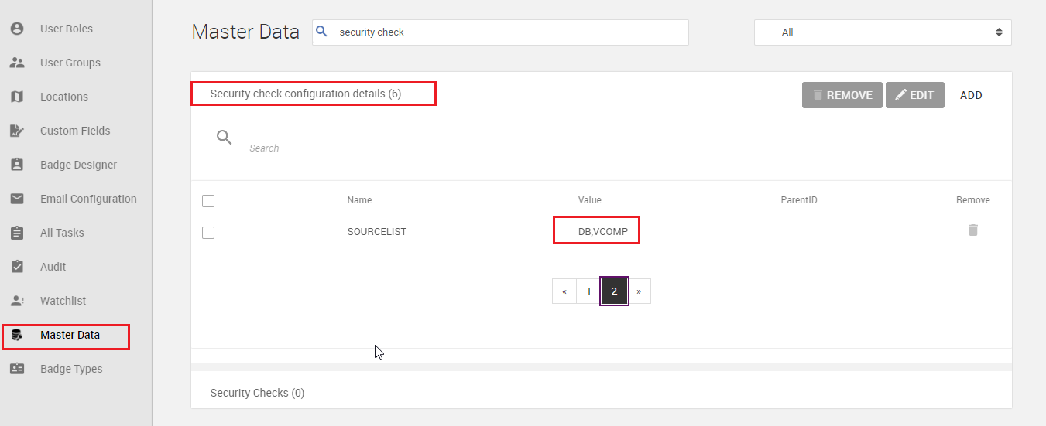Open All Tasks menu item
This screenshot has width=1046, height=426.
click(62, 233)
